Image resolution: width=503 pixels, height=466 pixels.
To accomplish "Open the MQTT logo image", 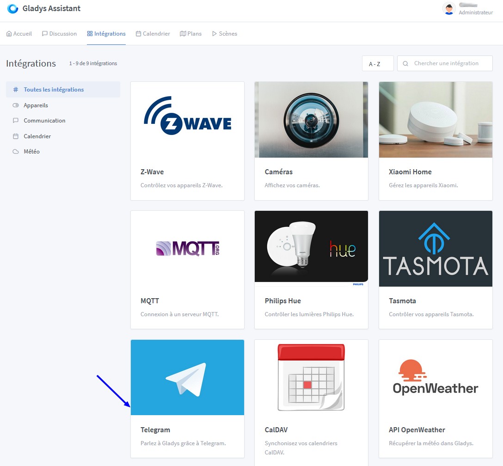I will point(187,249).
